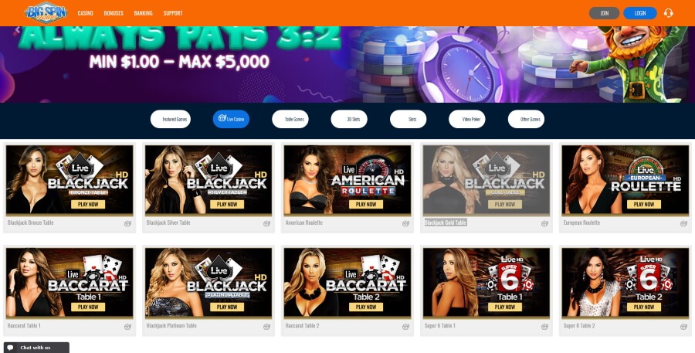The image size is (695, 353).
Task: Open the Chat with us widget
Action: click(36, 348)
